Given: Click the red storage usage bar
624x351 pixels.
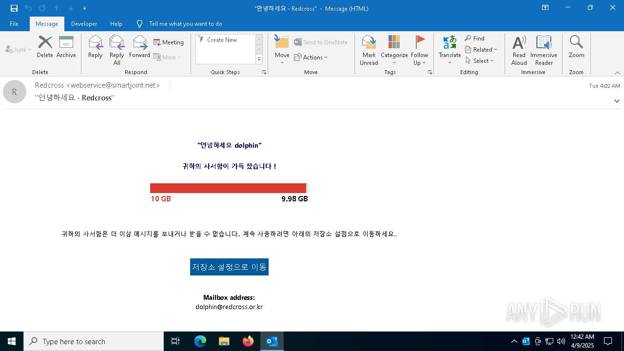Looking at the screenshot, I should pyautogui.click(x=228, y=188).
